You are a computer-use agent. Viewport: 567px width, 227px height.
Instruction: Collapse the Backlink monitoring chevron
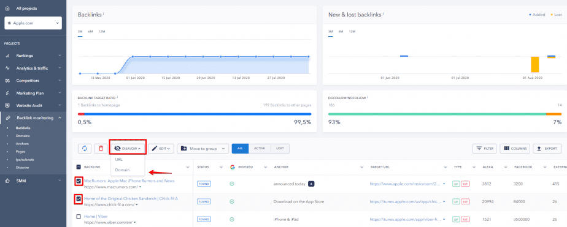(x=60, y=118)
